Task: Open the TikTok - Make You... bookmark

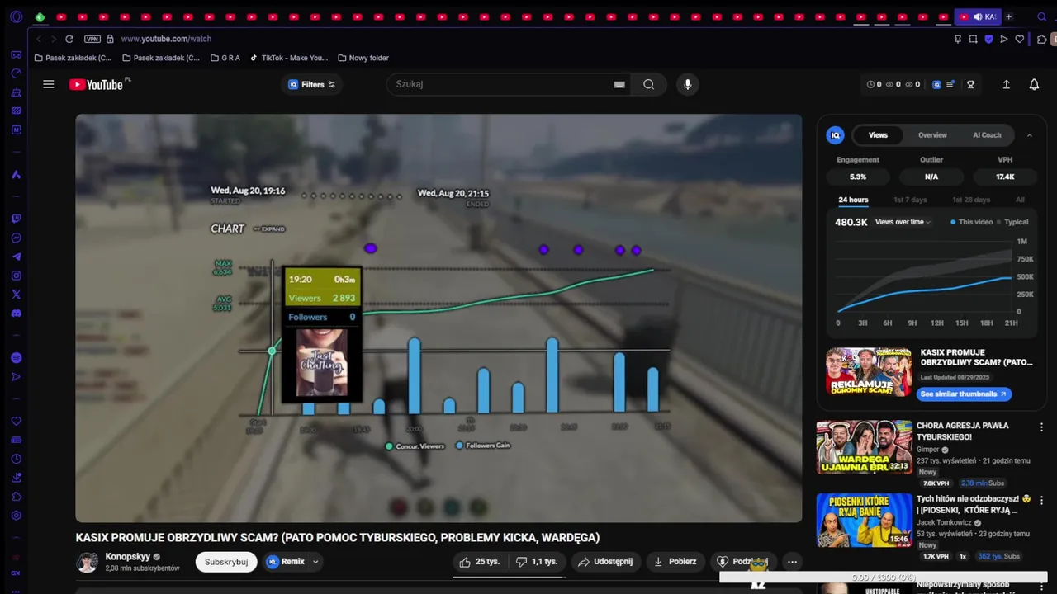Action: tap(289, 58)
